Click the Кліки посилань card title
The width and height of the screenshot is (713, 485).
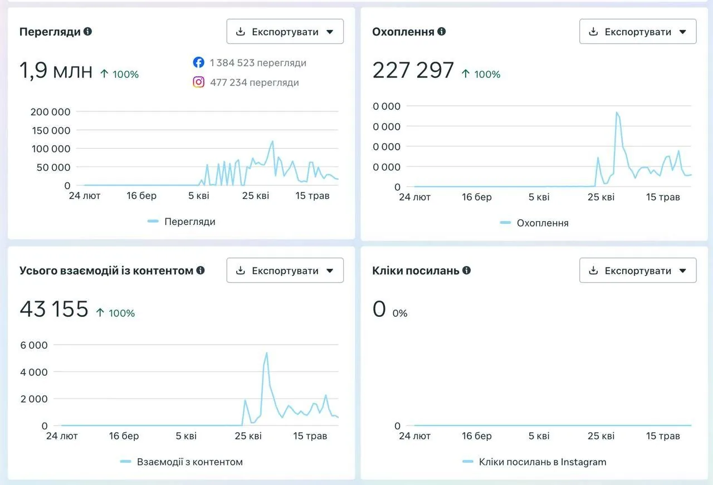tap(416, 271)
